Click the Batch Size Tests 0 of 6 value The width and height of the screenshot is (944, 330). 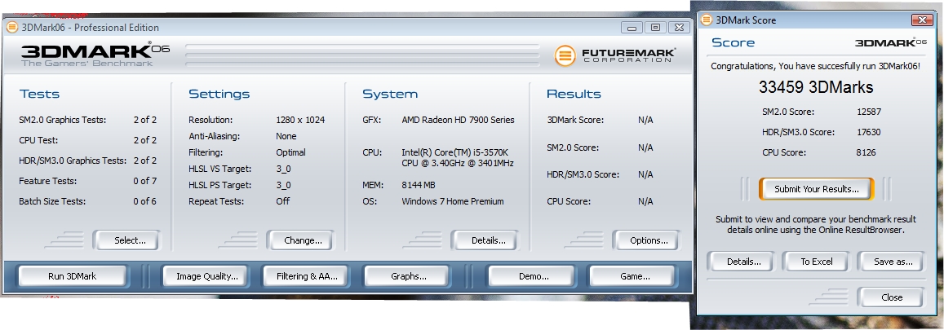click(144, 201)
